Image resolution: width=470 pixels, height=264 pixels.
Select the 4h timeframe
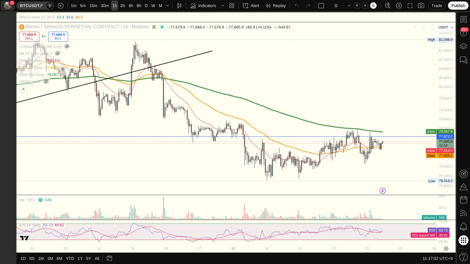pos(131,6)
